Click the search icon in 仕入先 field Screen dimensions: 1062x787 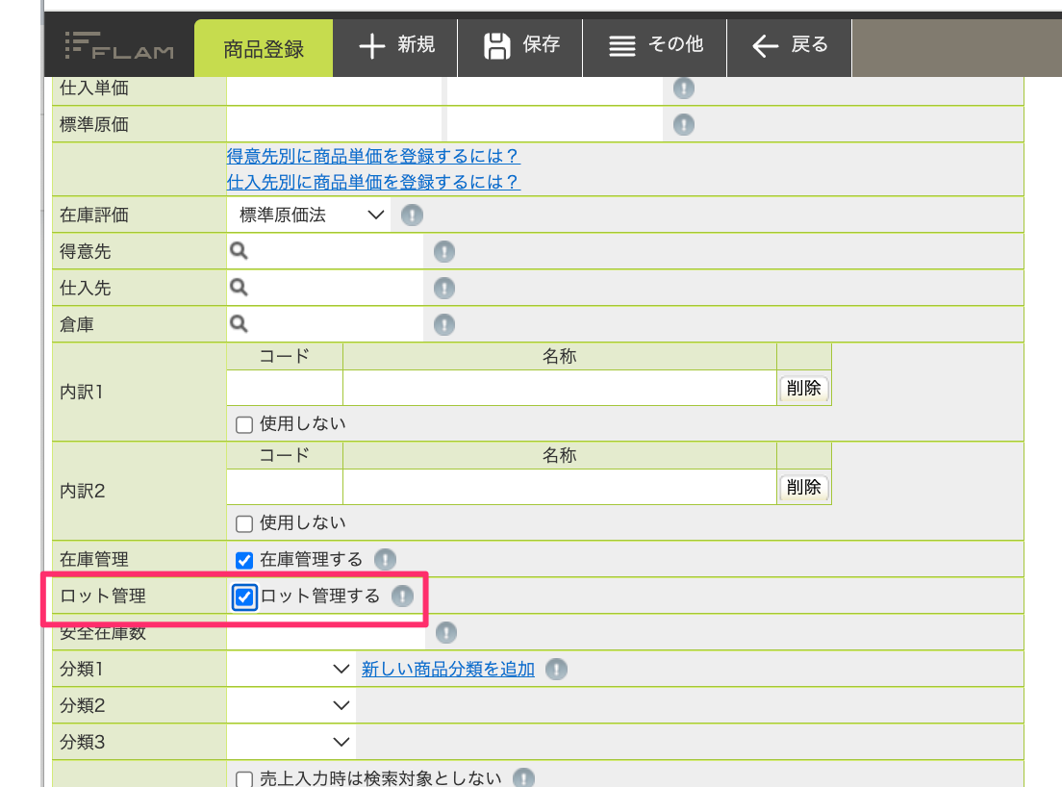pos(239,288)
